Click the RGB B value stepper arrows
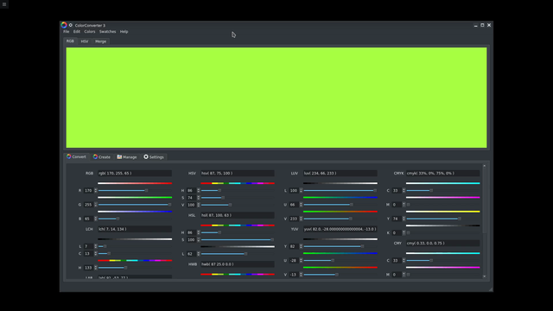Screen dimensions: 553x311 pyautogui.click(x=96, y=219)
